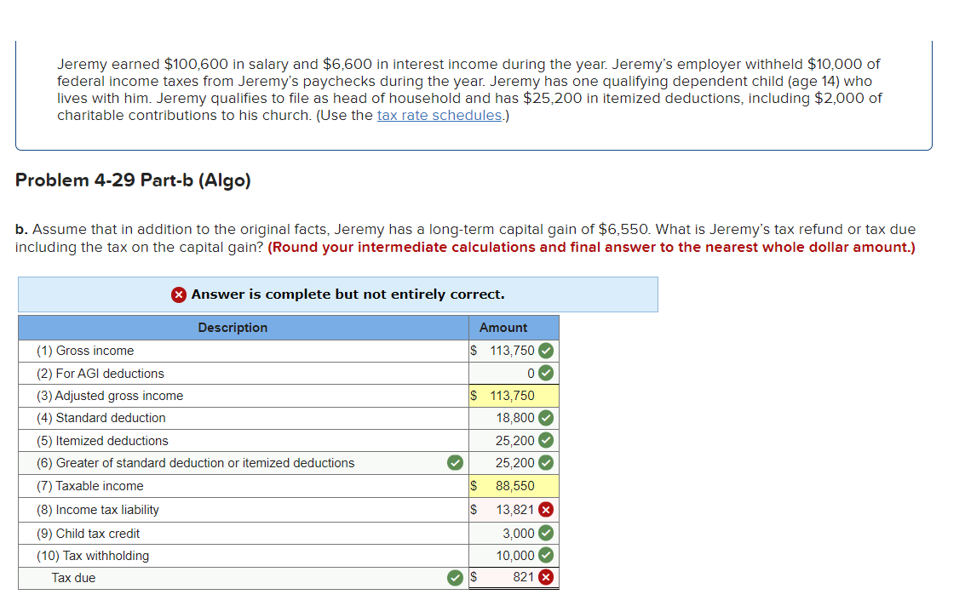Screen dimensions: 965x606
Task: Click red X beside Income tax liability 13,821
Action: pos(546,510)
